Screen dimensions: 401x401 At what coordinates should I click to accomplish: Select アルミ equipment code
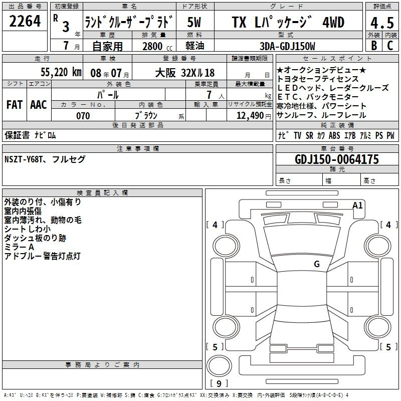click(x=365, y=135)
